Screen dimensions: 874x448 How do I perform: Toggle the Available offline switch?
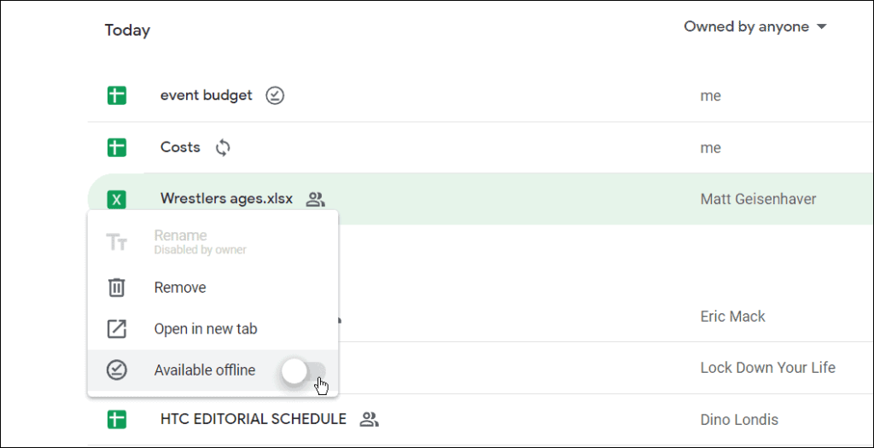tap(303, 371)
